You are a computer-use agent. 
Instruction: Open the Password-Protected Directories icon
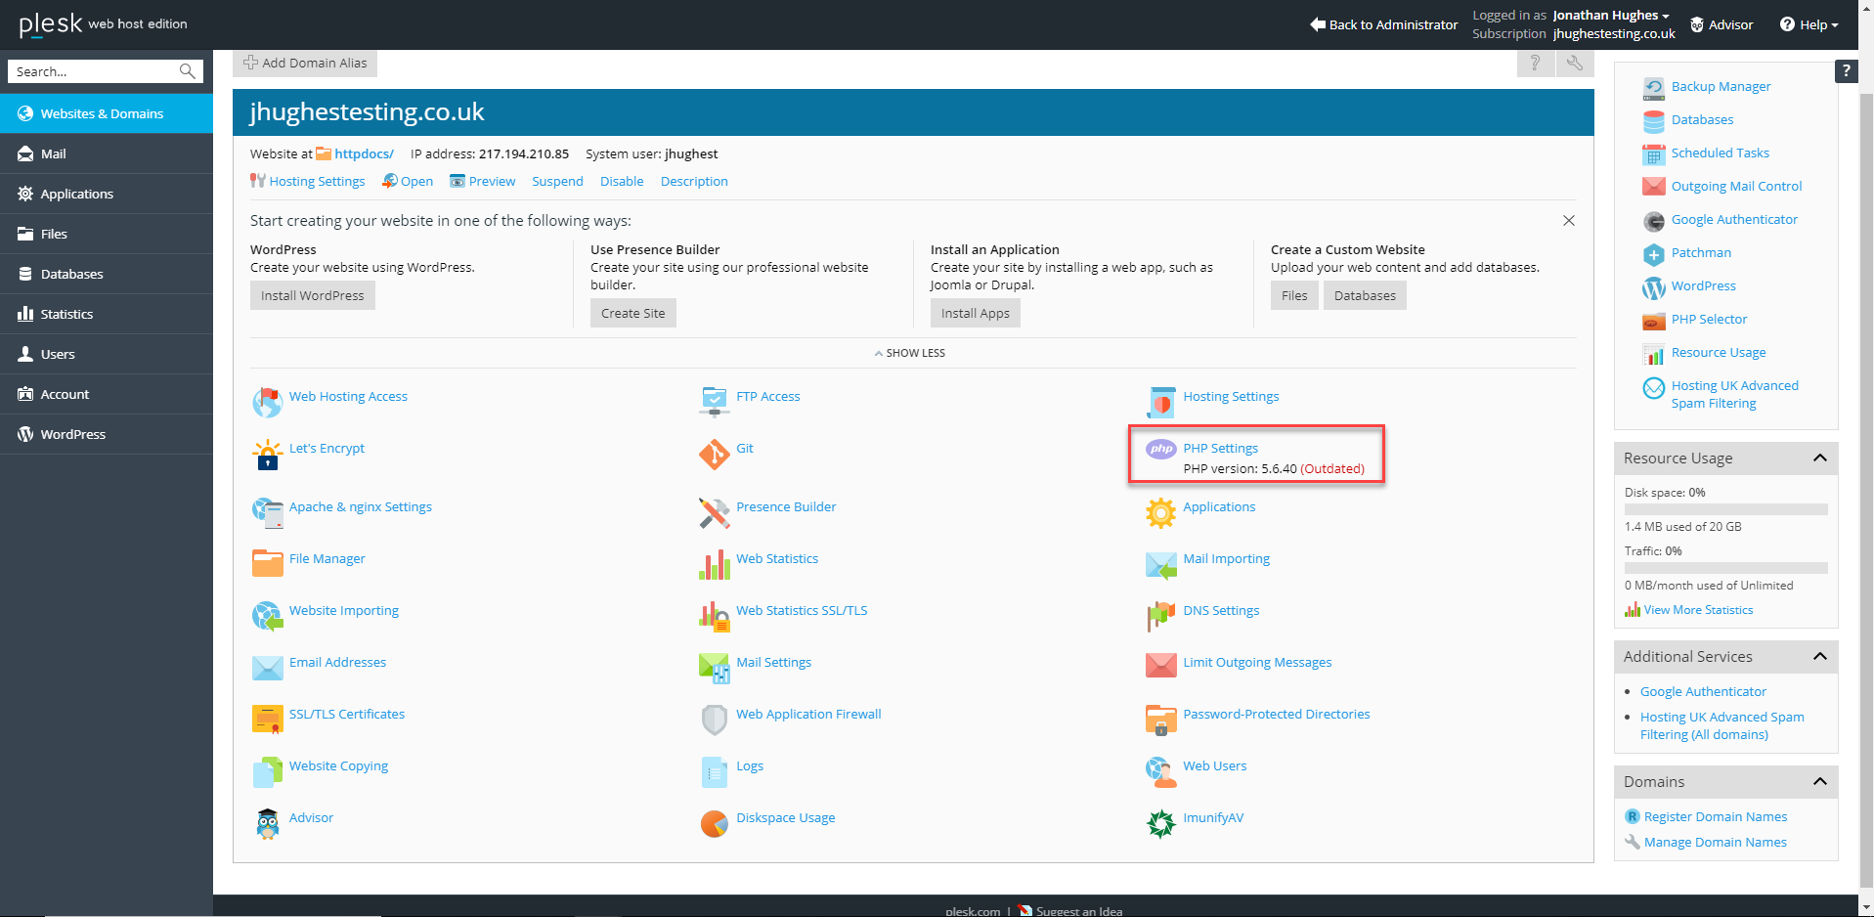1161,720
